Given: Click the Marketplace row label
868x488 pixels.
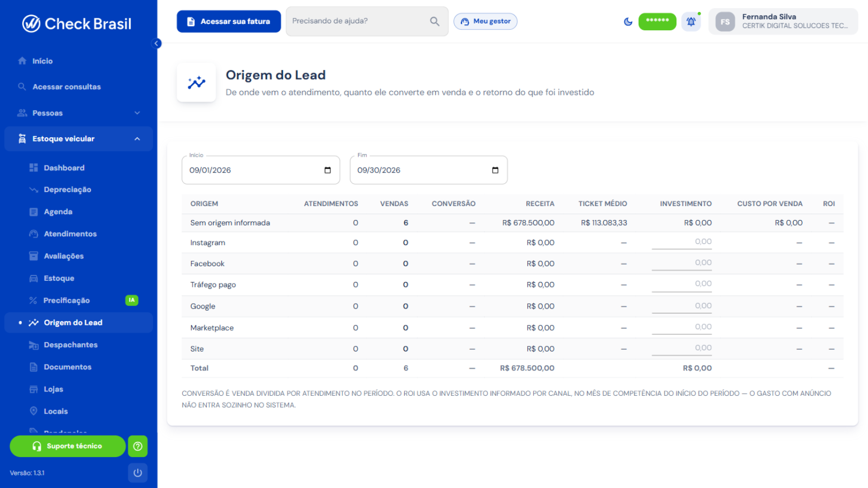Looking at the screenshot, I should coord(212,328).
